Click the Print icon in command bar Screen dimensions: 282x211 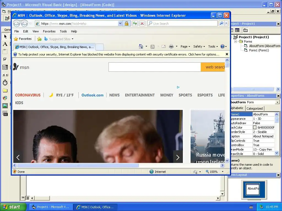pos(171,46)
